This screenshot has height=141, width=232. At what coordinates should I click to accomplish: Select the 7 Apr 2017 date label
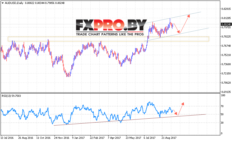(x=114, y=138)
